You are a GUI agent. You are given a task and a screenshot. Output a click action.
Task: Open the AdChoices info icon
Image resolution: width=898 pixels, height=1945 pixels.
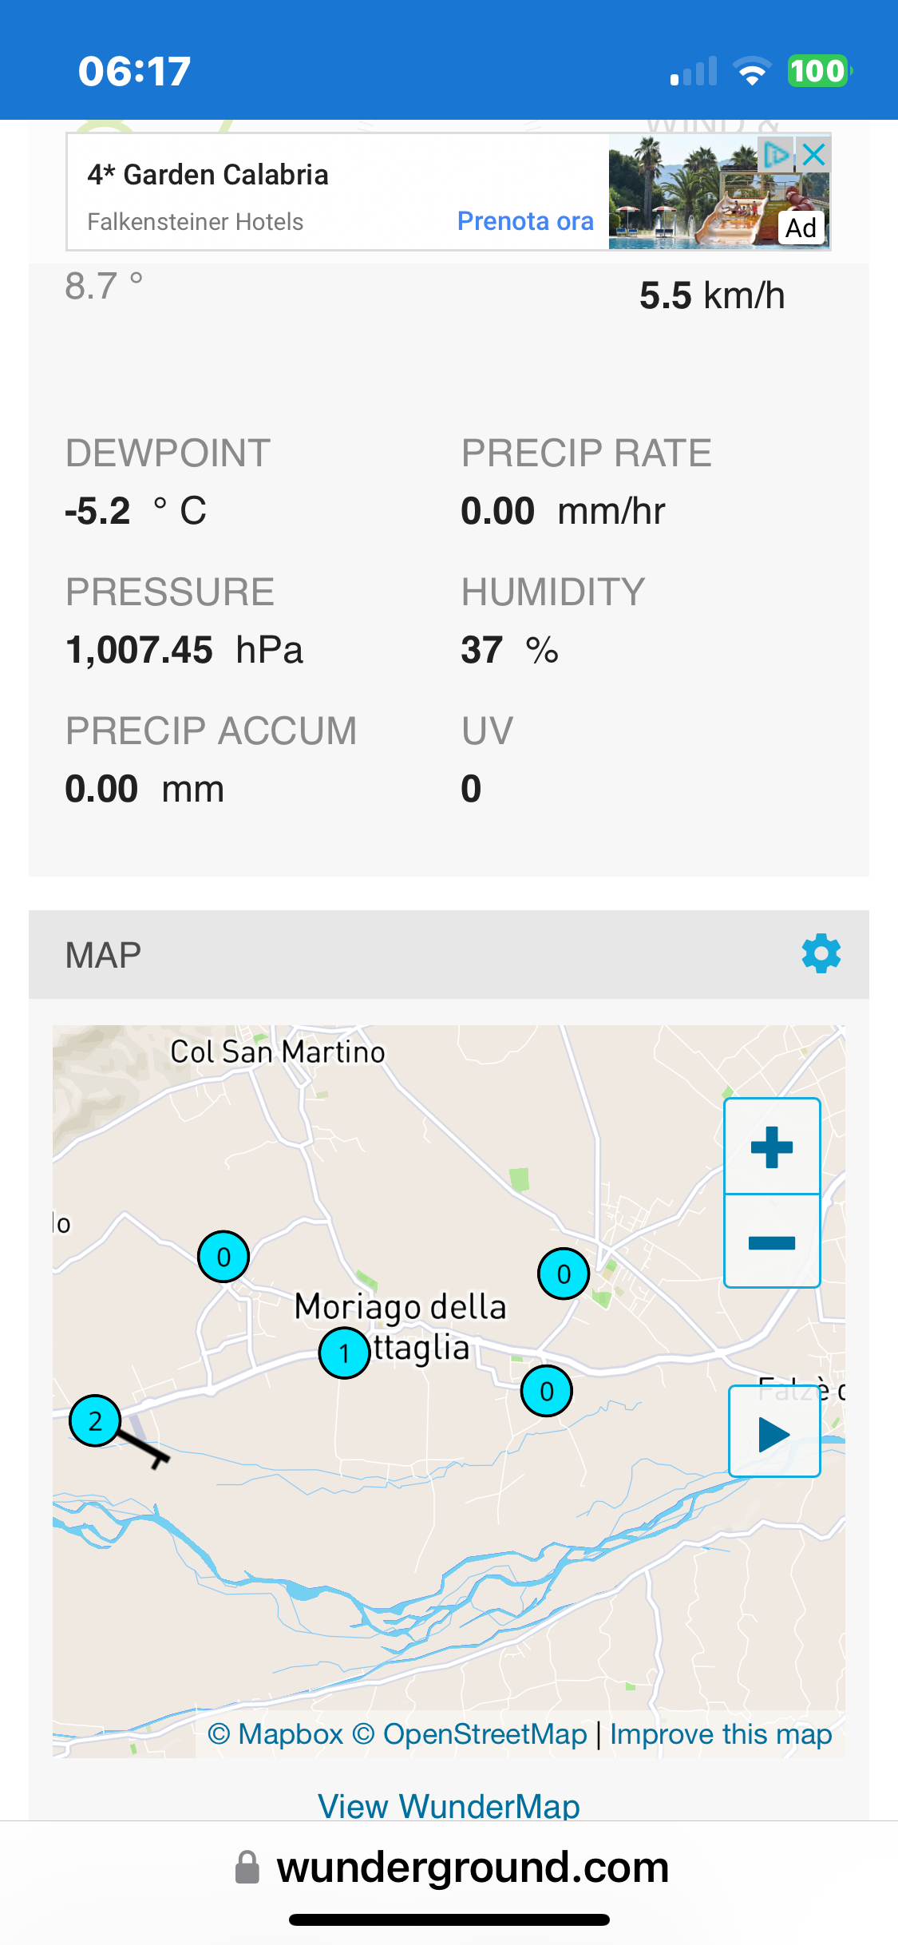point(777,154)
